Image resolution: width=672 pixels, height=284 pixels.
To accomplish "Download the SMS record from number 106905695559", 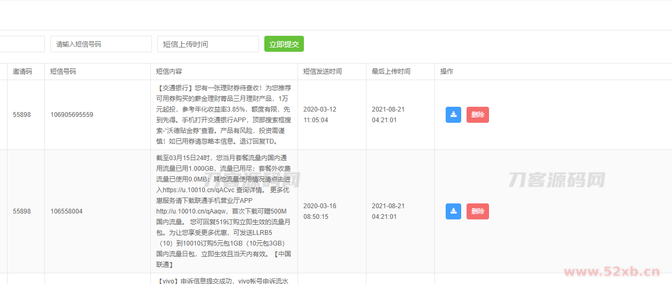I will (453, 115).
